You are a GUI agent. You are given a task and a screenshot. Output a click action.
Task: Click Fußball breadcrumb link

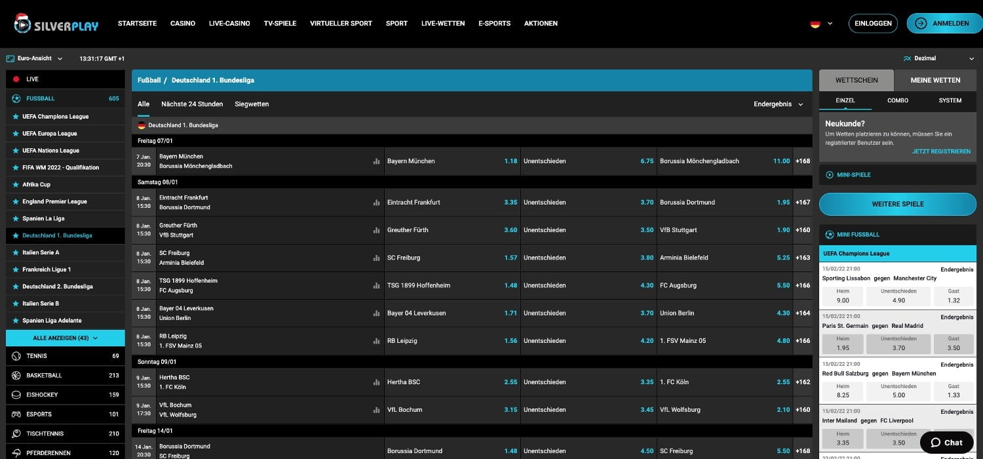pos(149,81)
